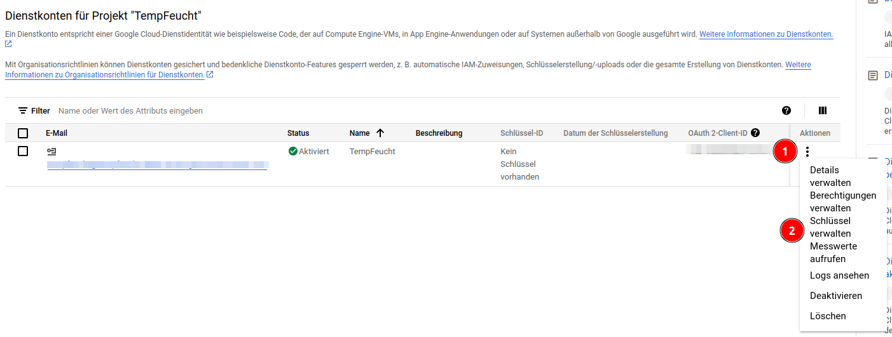
Task: Open the Weitere Informationen zu Dienstkonten link
Action: tap(765, 34)
